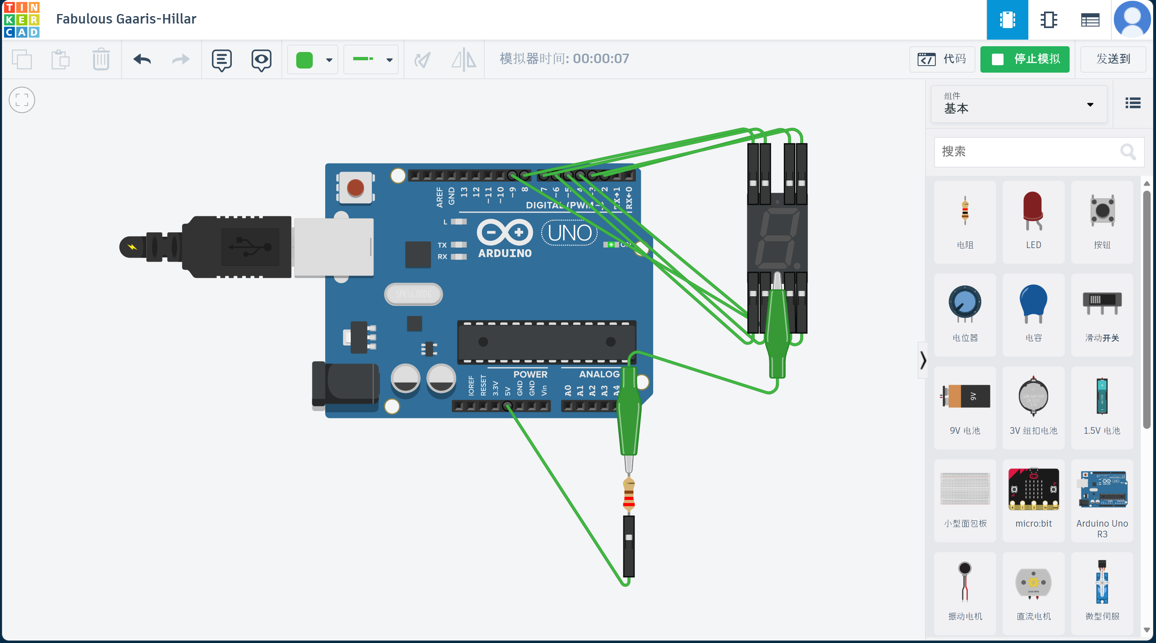Select the LED component

point(1033,222)
